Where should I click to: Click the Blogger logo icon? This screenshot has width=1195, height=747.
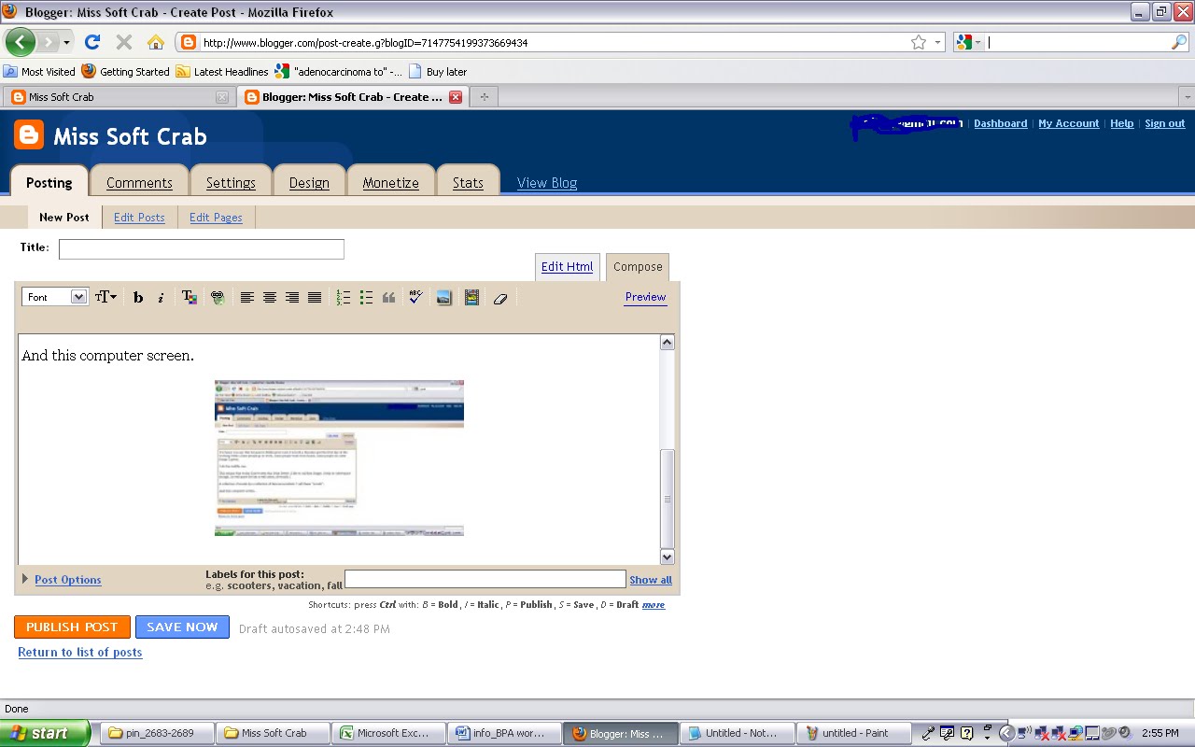click(x=29, y=135)
